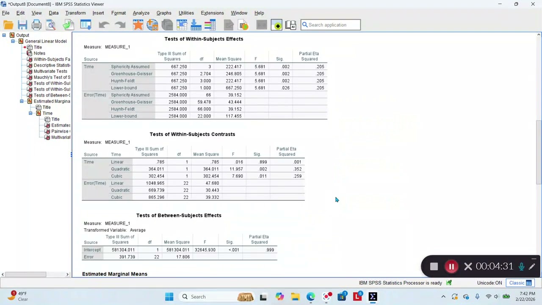Click the outline pane's right scroll arrow
Screen dimensions: 542x305
pyautogui.click(x=67, y=274)
